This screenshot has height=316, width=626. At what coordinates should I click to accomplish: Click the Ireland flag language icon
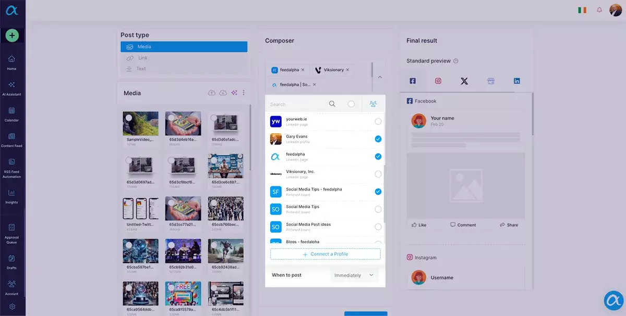(582, 10)
